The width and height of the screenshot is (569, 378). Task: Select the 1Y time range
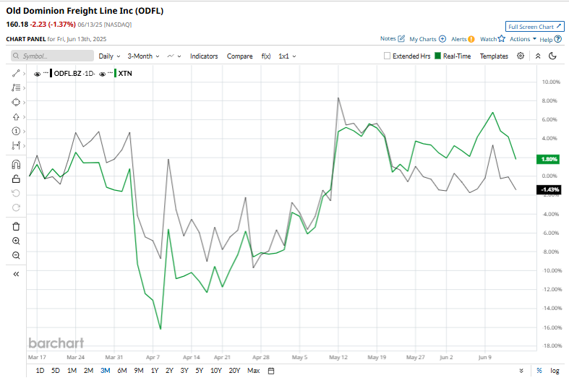(155, 371)
